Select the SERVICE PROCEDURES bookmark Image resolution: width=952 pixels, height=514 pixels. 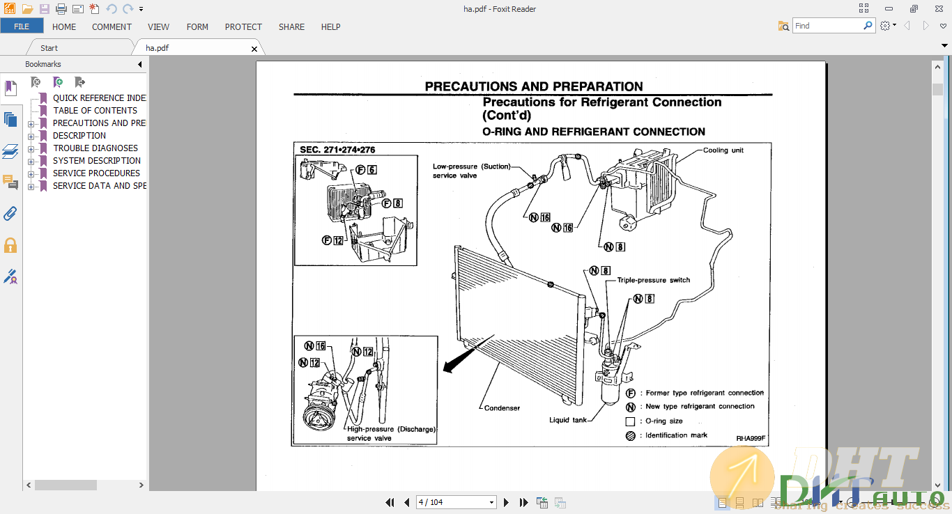point(96,173)
